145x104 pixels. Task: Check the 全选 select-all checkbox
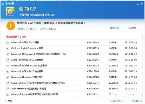point(6,101)
